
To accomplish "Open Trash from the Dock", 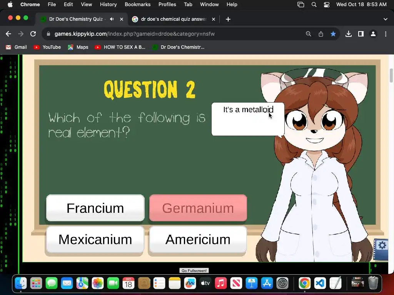I will (373, 283).
